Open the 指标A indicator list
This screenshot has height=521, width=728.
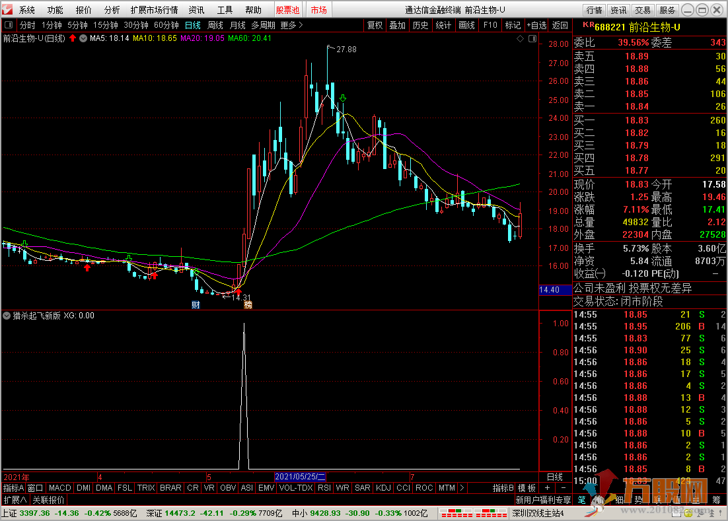click(13, 488)
